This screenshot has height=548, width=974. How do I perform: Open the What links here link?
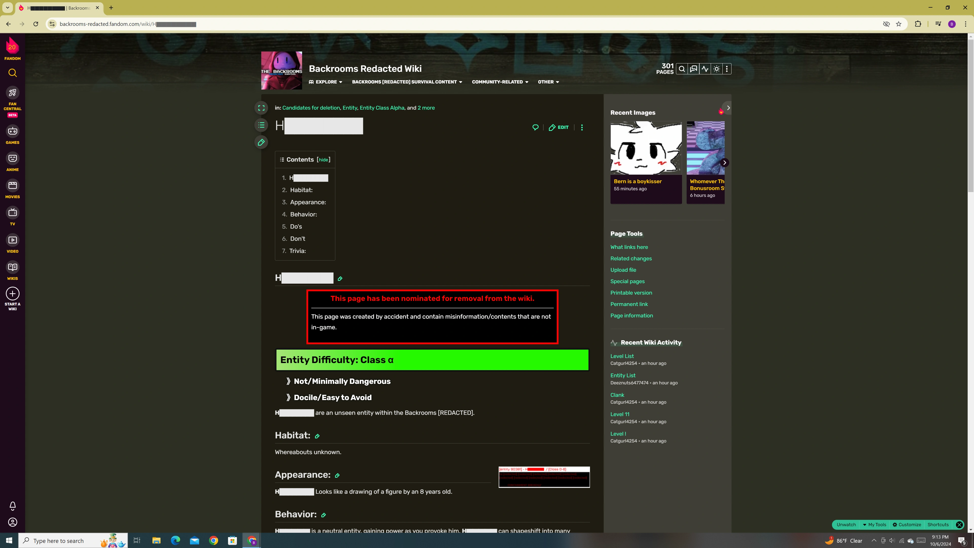pos(629,247)
